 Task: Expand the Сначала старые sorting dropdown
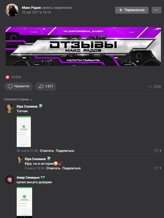(x=18, y=99)
